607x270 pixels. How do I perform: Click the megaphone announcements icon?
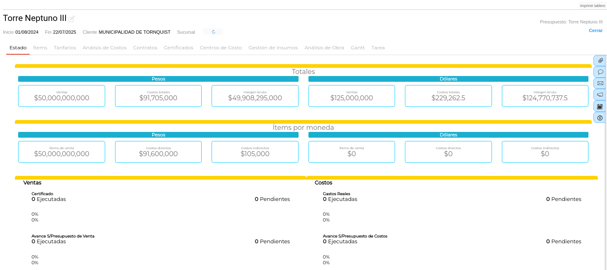pos(600,95)
